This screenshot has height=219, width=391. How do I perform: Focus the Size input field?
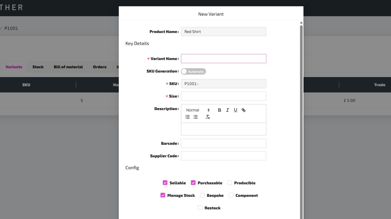coord(223,96)
